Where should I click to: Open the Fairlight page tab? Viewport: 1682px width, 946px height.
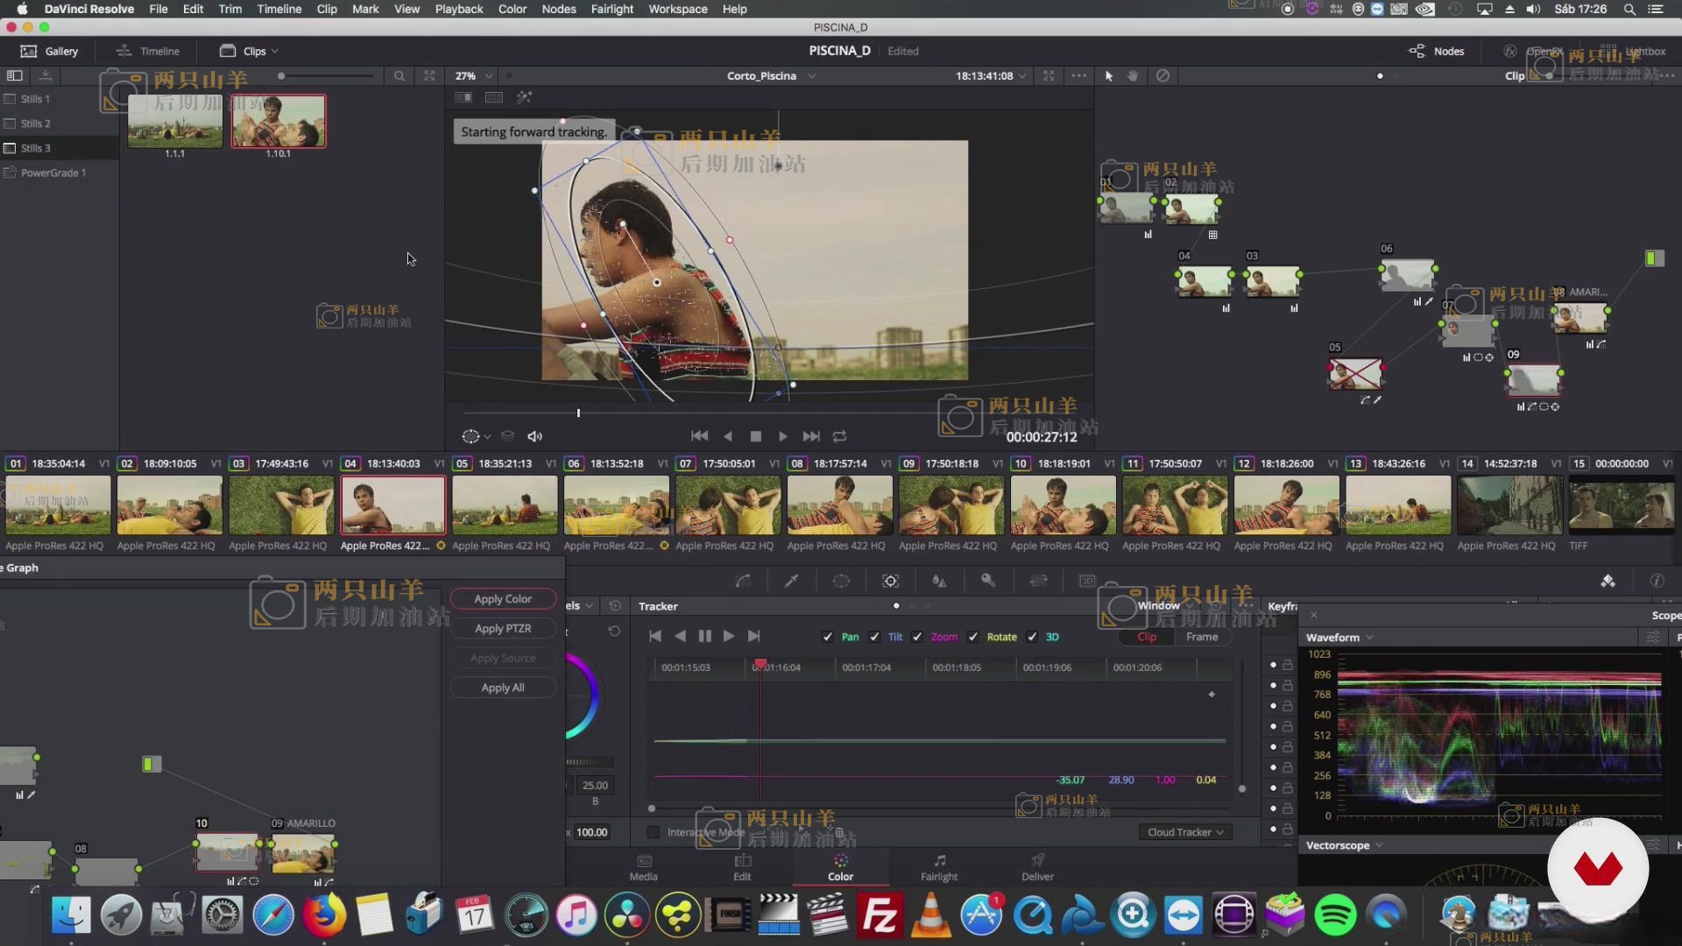(938, 866)
